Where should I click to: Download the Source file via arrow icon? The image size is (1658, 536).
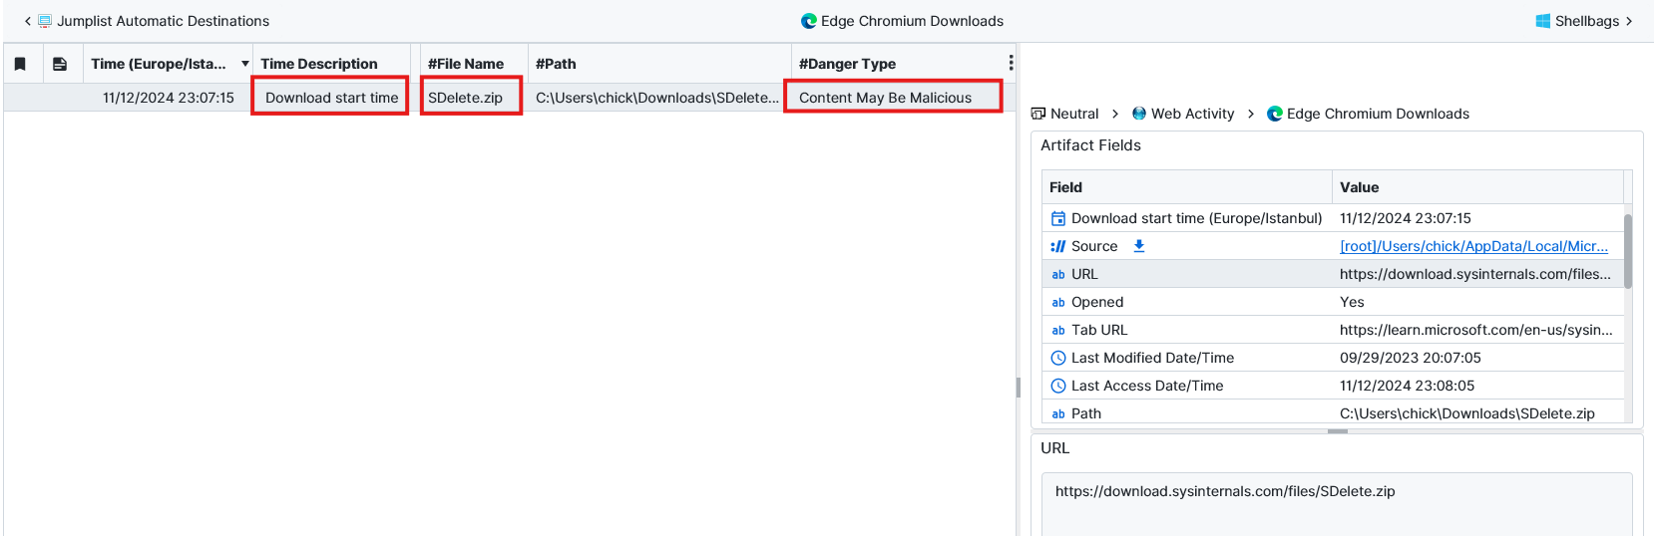[1138, 246]
